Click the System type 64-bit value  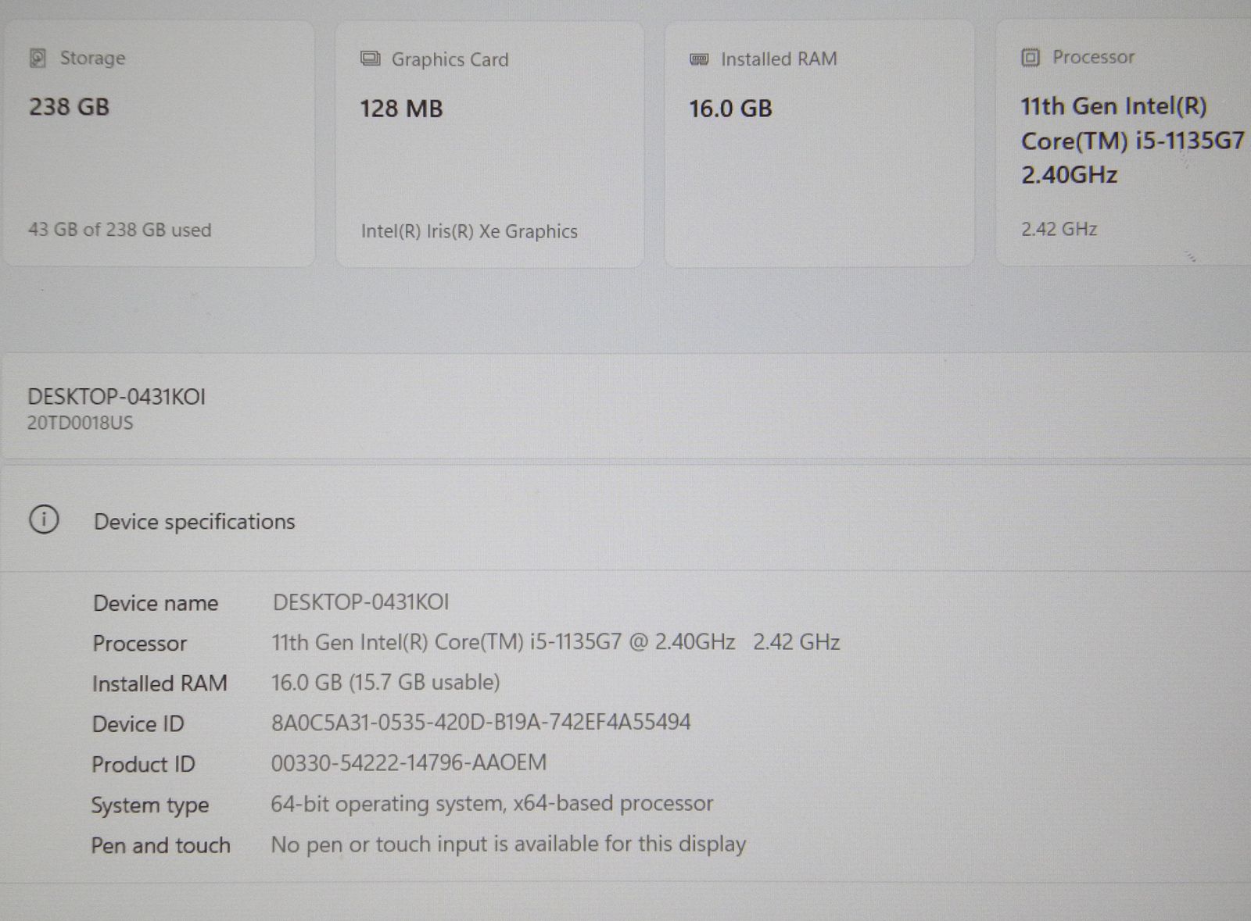pyautogui.click(x=492, y=804)
